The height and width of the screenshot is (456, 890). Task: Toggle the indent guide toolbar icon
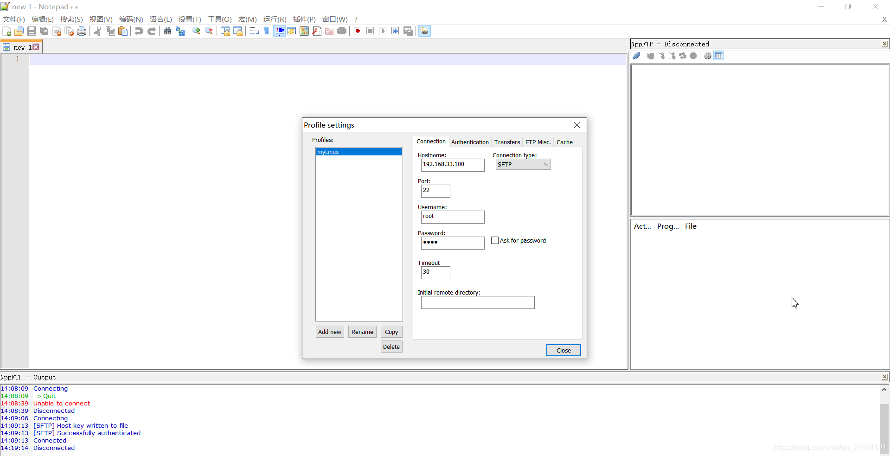(x=280, y=31)
